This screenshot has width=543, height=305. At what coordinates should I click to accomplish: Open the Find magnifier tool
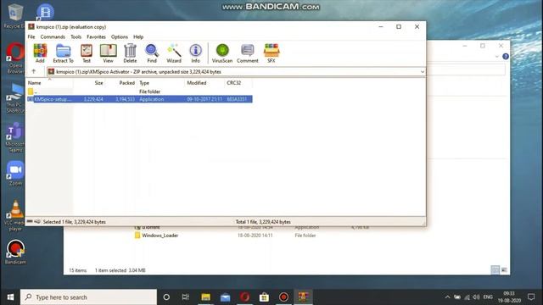(x=152, y=53)
